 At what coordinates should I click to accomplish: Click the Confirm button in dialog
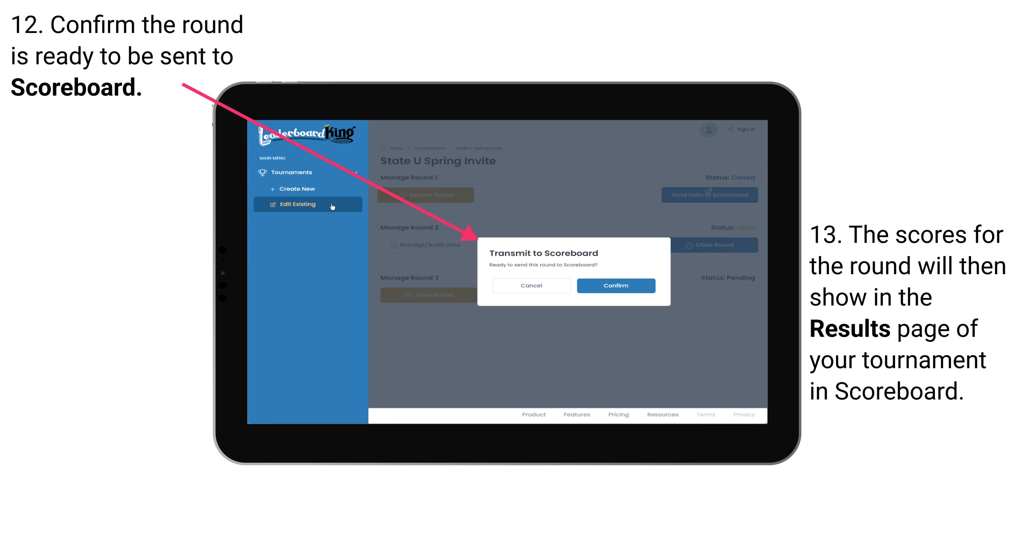[614, 285]
